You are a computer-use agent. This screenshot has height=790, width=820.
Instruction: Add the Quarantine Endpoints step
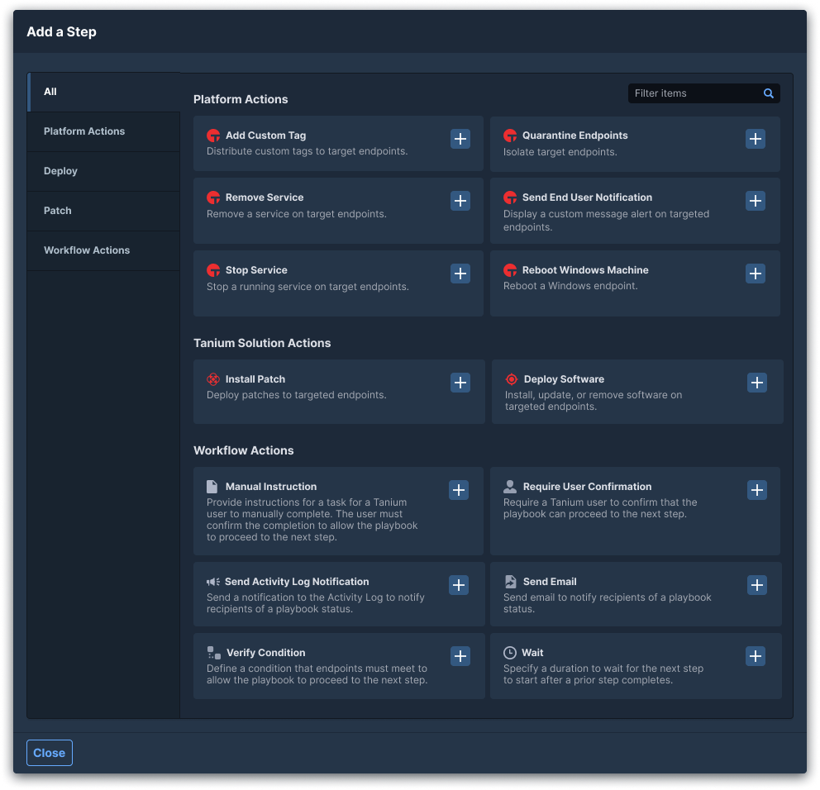click(x=756, y=139)
